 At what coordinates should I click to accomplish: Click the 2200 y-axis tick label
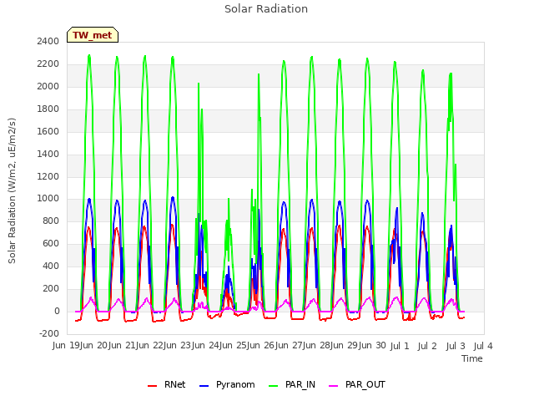48,63
